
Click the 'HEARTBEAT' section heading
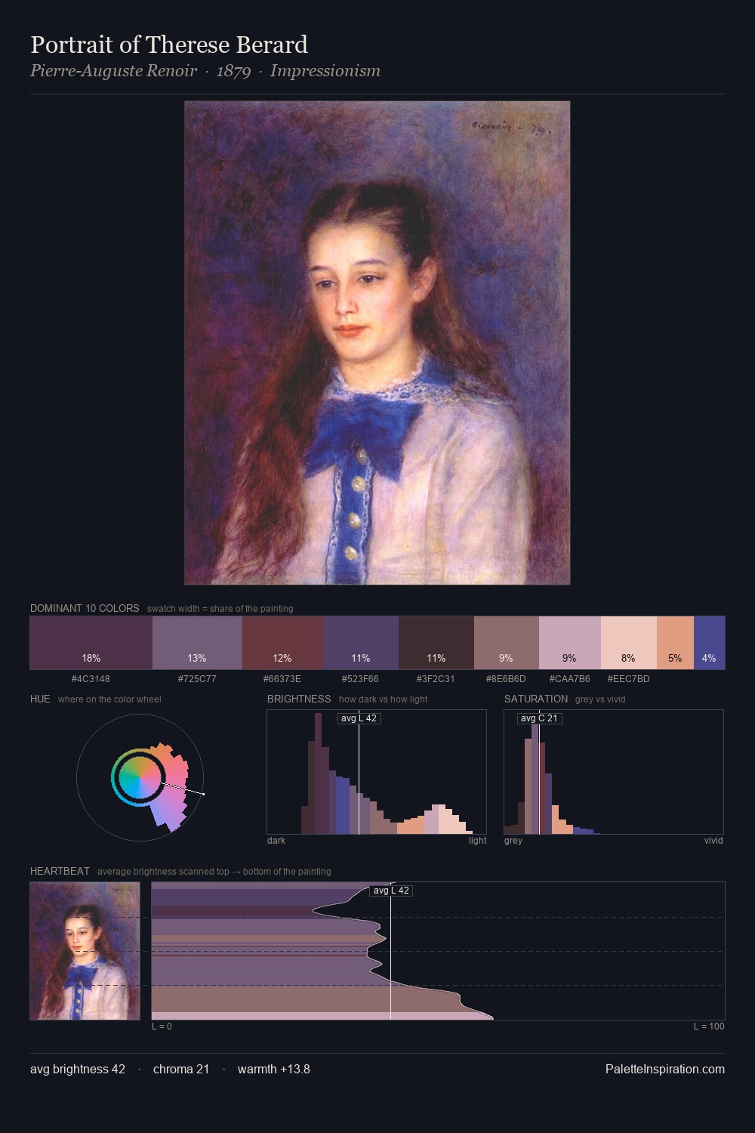coord(60,871)
